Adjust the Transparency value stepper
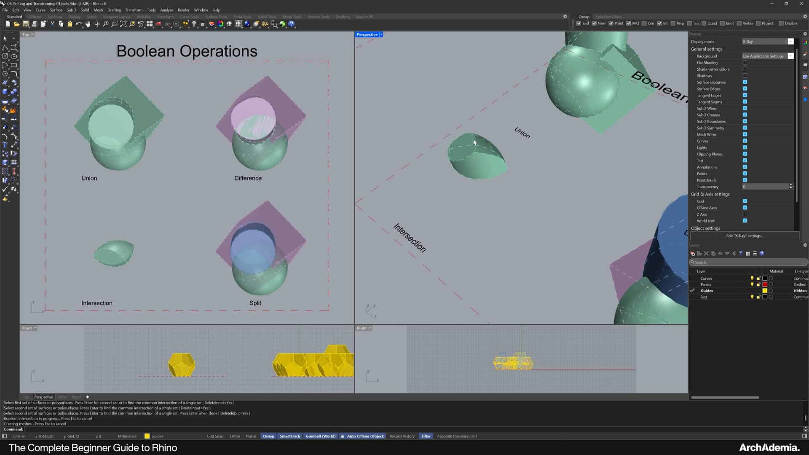Viewport: 809px width, 455px height. pos(791,187)
